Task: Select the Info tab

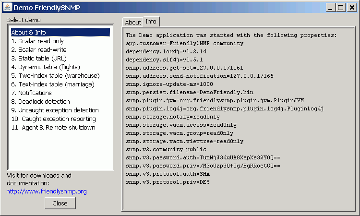Action: [x=151, y=22]
